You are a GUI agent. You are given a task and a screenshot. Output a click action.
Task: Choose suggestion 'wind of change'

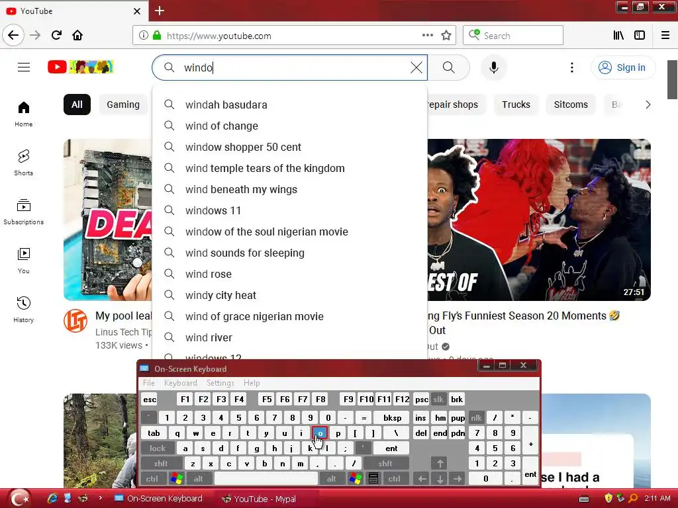tap(290, 126)
